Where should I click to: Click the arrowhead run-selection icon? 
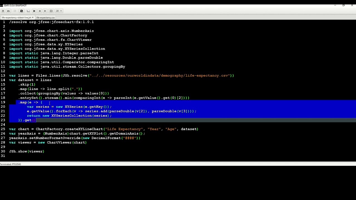click(x=45, y=11)
